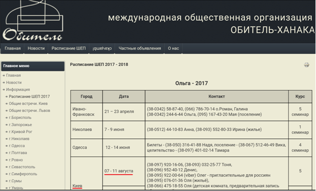
Task: Click the Ольга - 2017 table heading
Action: click(191, 83)
